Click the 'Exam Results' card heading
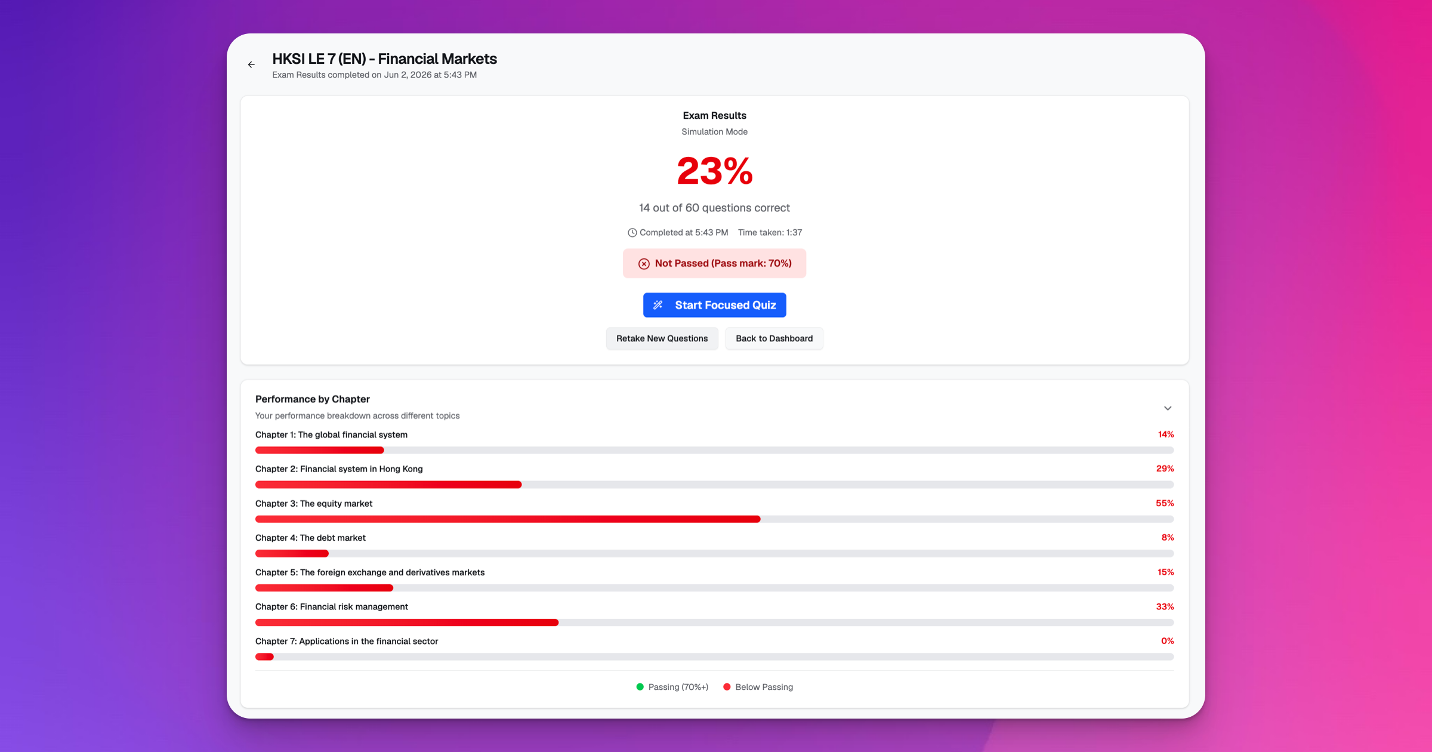 click(x=714, y=116)
